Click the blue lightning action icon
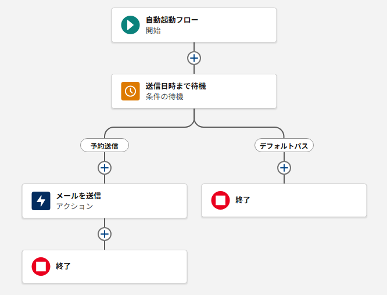 click(41, 201)
